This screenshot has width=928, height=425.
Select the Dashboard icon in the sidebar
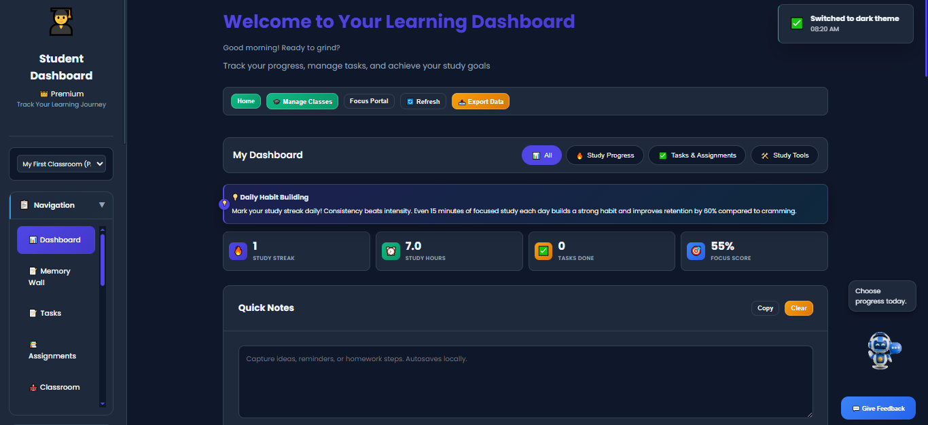tap(33, 240)
